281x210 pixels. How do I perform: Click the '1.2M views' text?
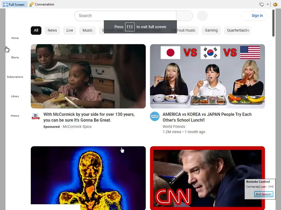[172, 132]
